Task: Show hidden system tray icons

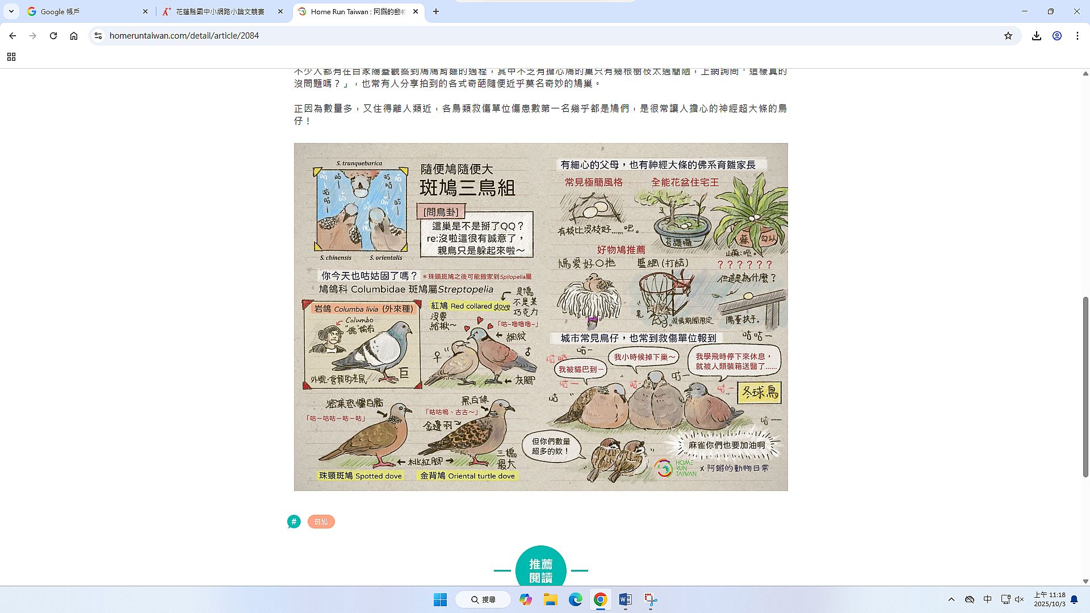Action: 951,599
